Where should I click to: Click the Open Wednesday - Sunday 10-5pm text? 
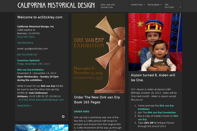point(38,77)
